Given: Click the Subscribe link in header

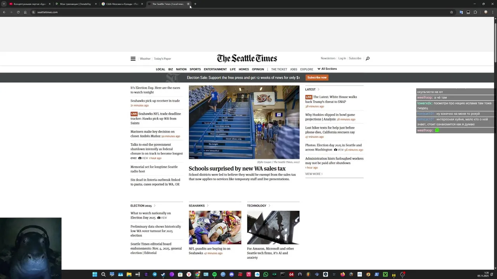Looking at the screenshot, I should [x=355, y=59].
